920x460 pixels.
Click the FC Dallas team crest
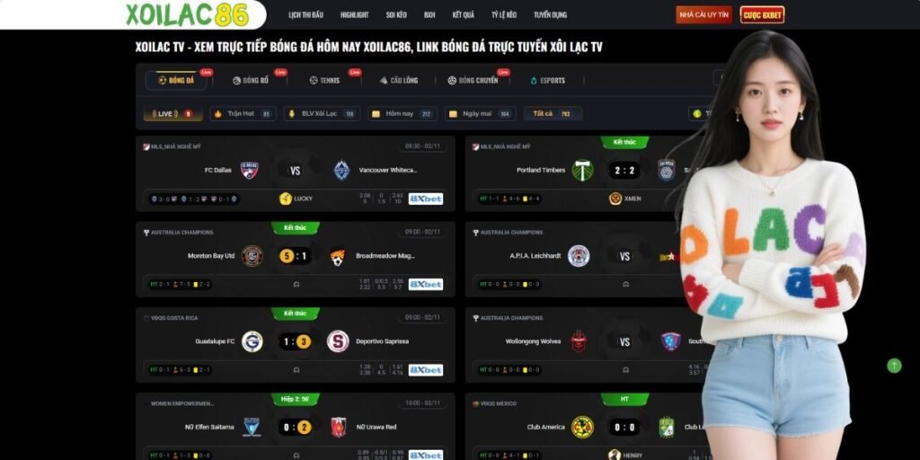click(x=250, y=170)
